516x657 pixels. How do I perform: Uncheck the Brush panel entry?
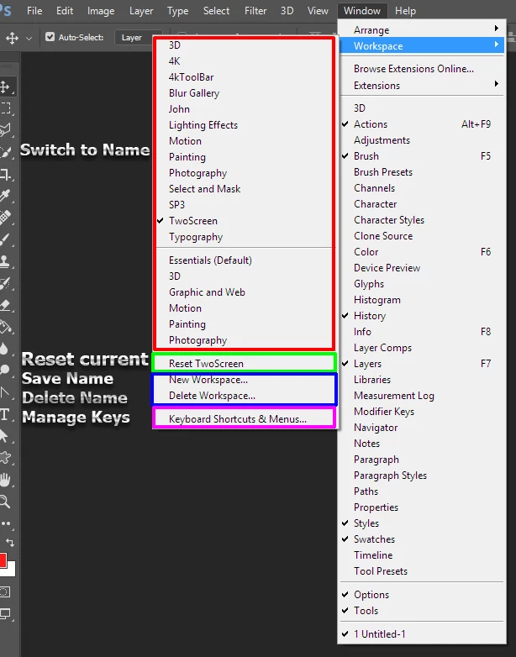pos(422,156)
